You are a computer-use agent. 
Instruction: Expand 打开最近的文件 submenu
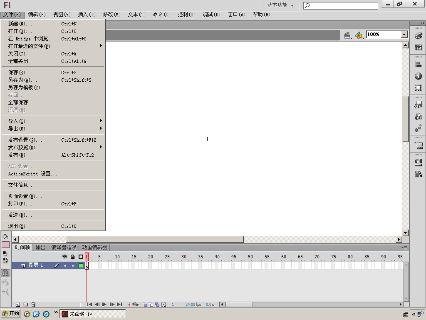click(x=53, y=46)
